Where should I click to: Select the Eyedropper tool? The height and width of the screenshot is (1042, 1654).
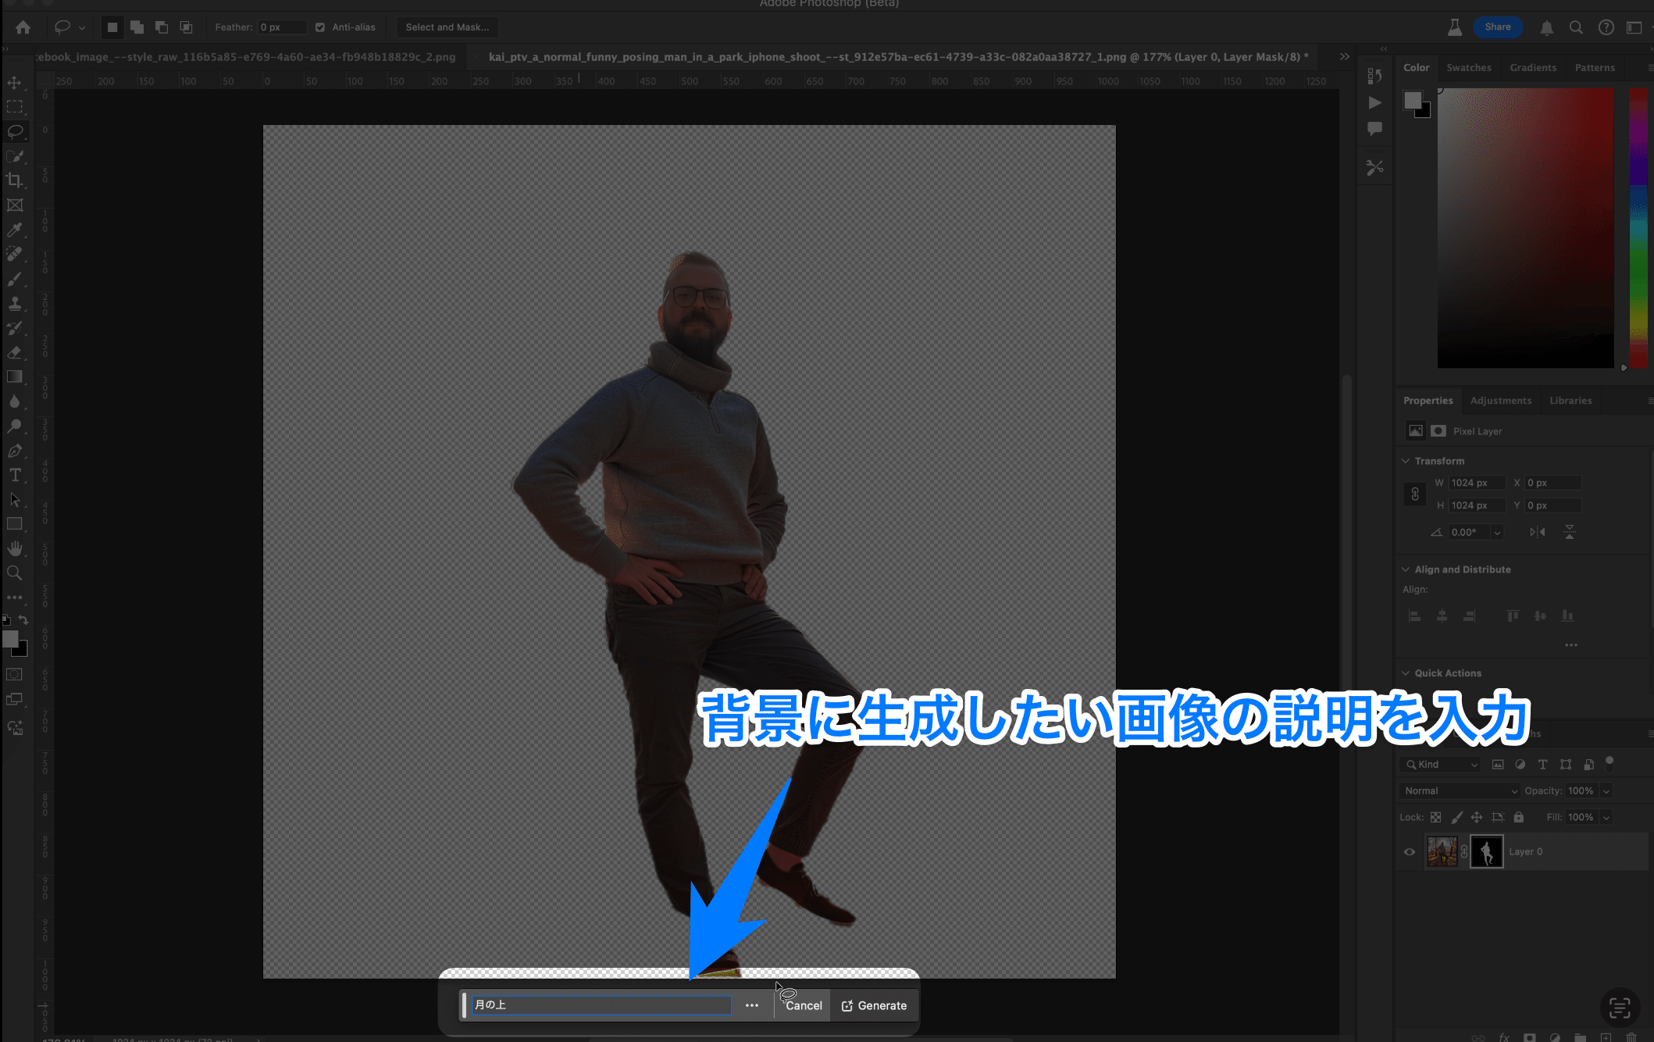pyautogui.click(x=14, y=230)
